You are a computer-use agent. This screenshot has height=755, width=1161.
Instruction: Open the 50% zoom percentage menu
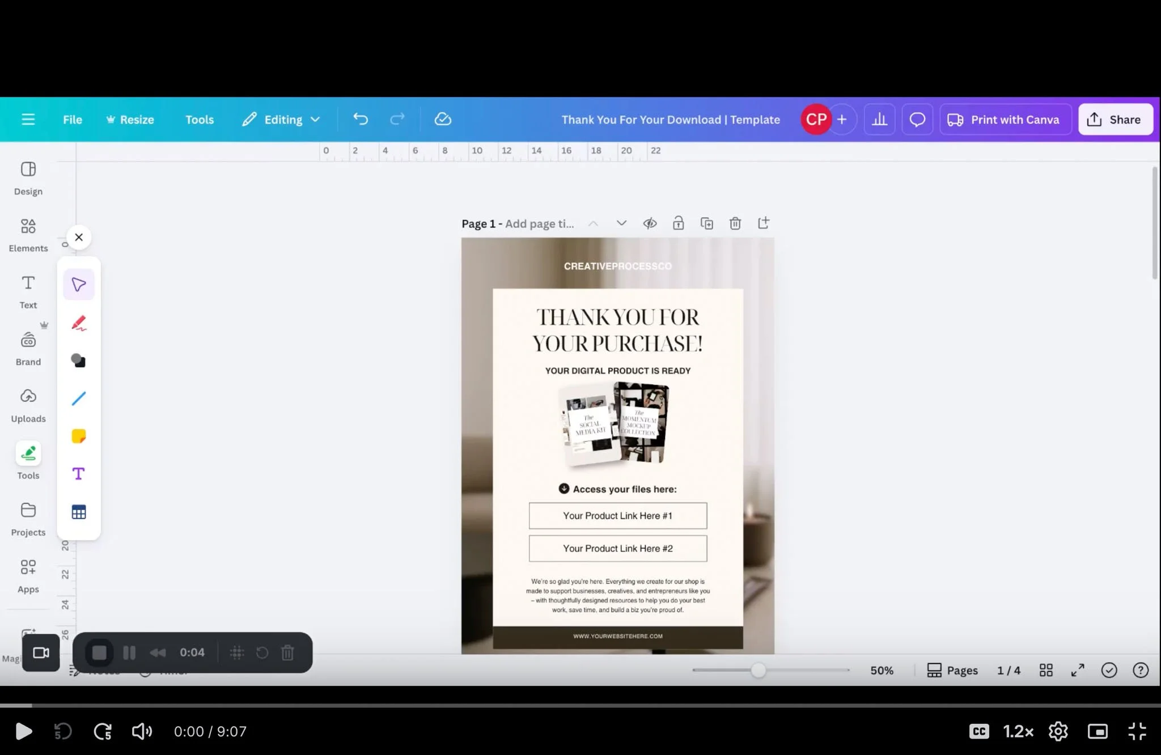point(882,671)
